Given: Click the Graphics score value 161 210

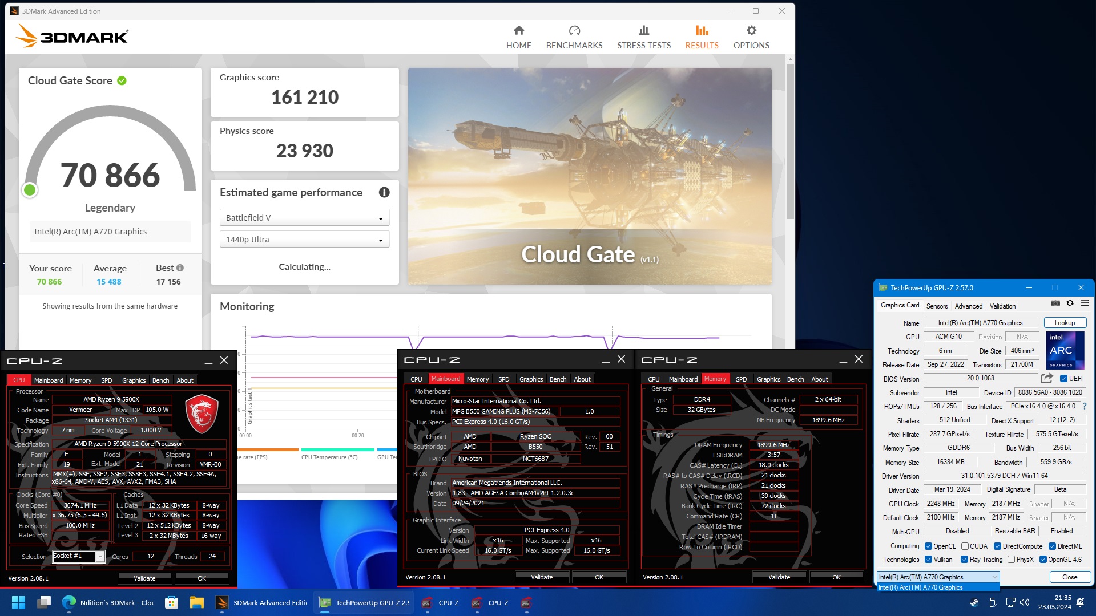Looking at the screenshot, I should pyautogui.click(x=305, y=98).
